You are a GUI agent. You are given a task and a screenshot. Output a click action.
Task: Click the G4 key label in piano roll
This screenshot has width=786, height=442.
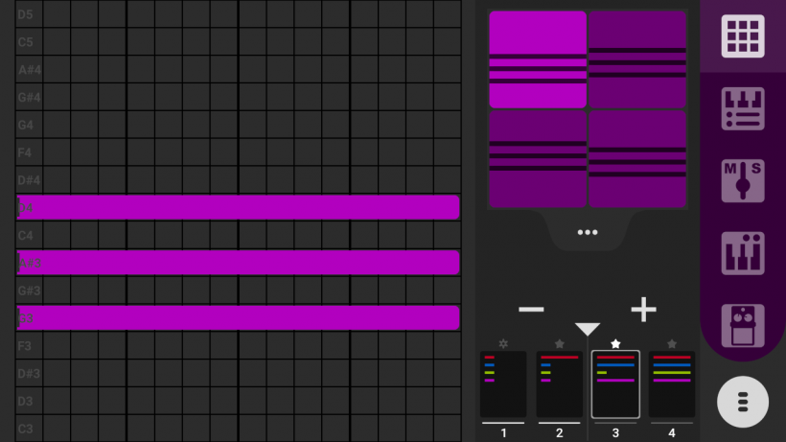tap(28, 125)
